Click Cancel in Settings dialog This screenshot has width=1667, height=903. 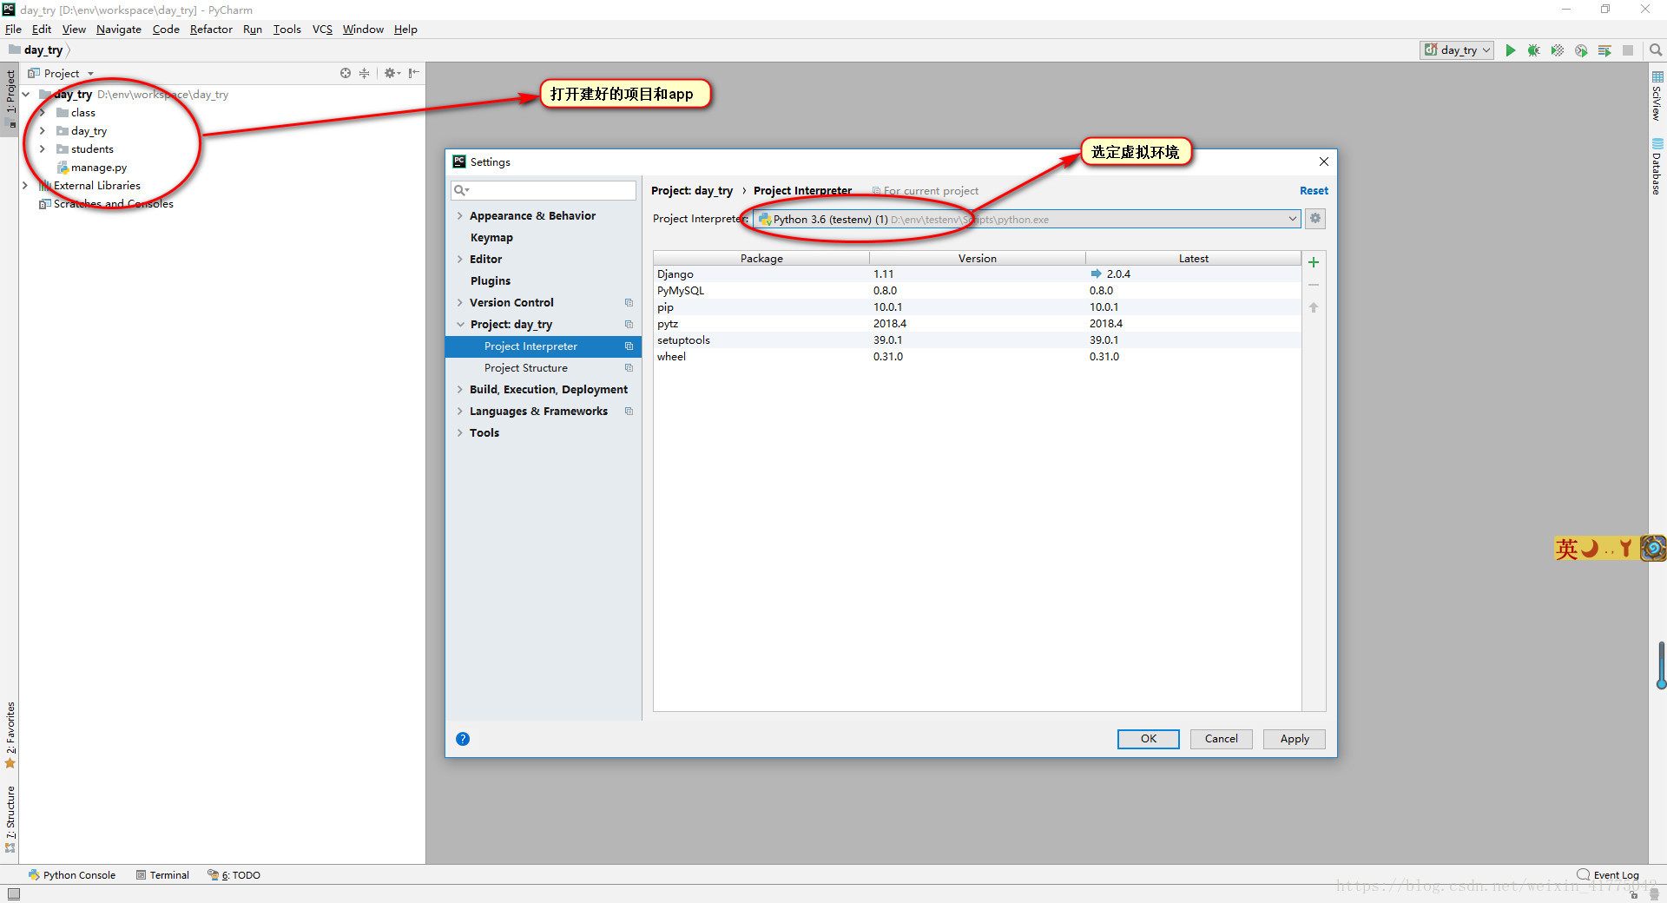click(x=1221, y=739)
